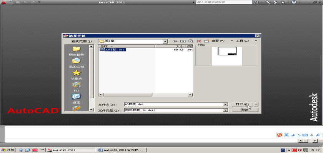This screenshot has width=323, height=153.
Task: Click the command area scroll left arrow
Action: 301,141
